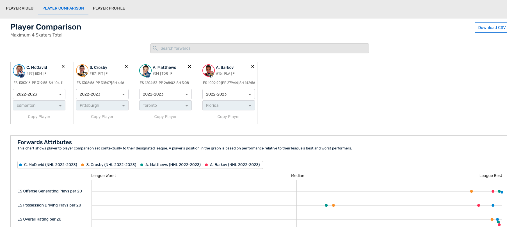Toggle S. Crosby legend series

[x=109, y=165]
